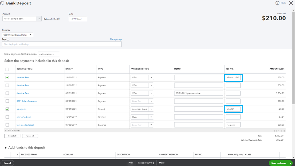Open the Account dropdown for Sample Bank
Screen dimensions: 295x166
(x=39, y=19)
